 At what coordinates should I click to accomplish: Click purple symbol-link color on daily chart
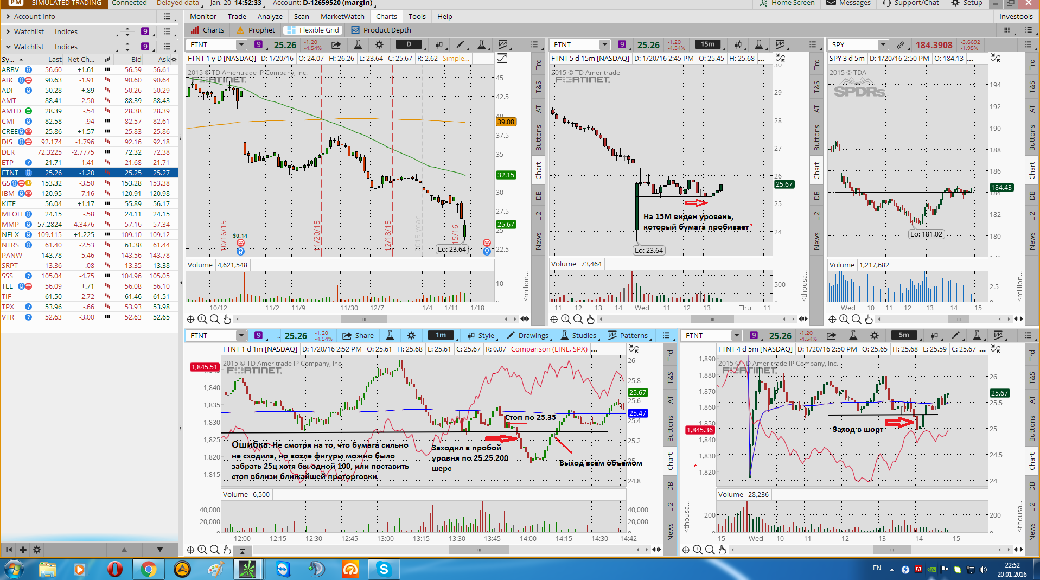tap(258, 44)
